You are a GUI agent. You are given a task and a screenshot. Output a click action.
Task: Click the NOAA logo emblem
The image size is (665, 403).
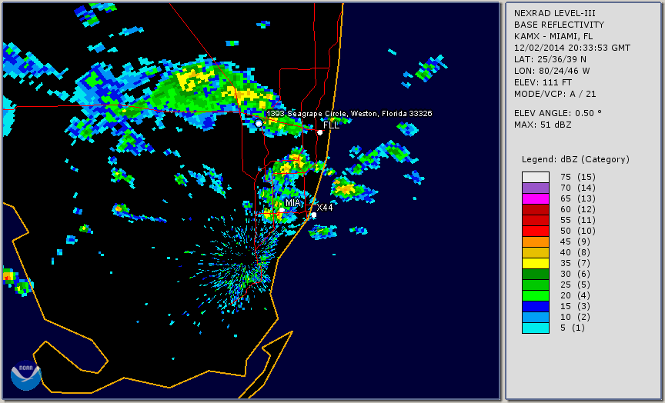(x=26, y=375)
